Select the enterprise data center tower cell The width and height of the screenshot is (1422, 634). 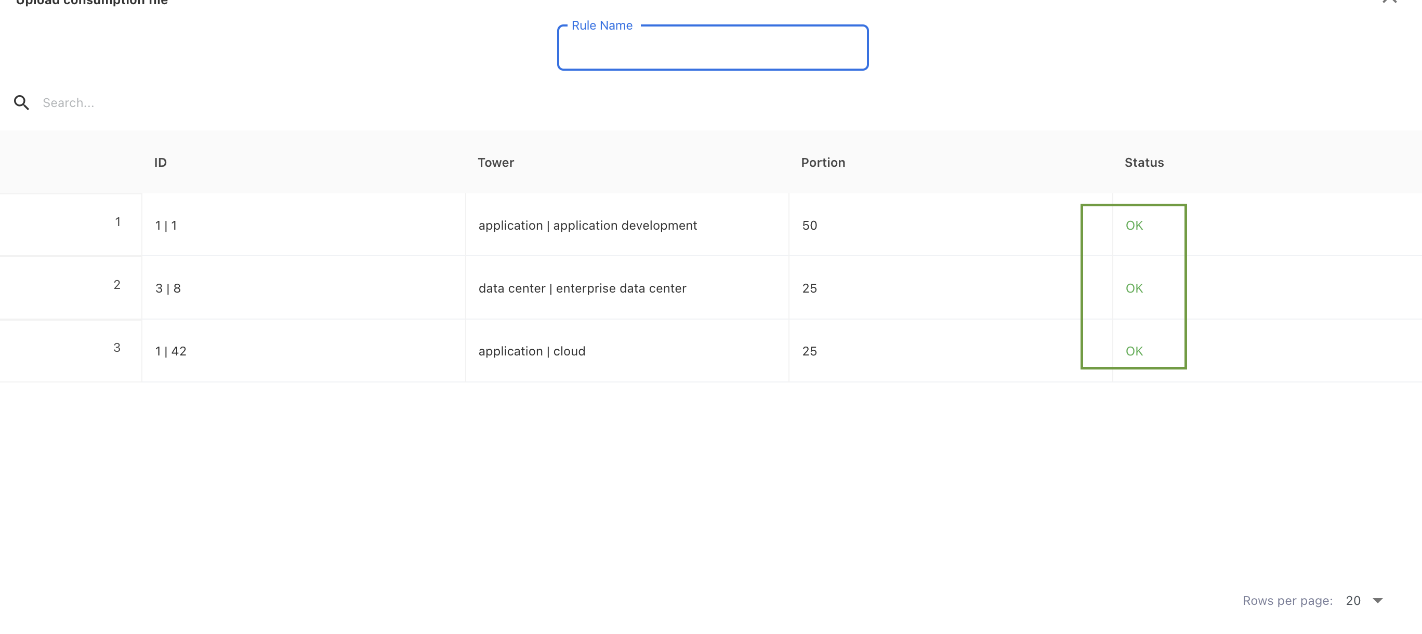pyautogui.click(x=582, y=288)
